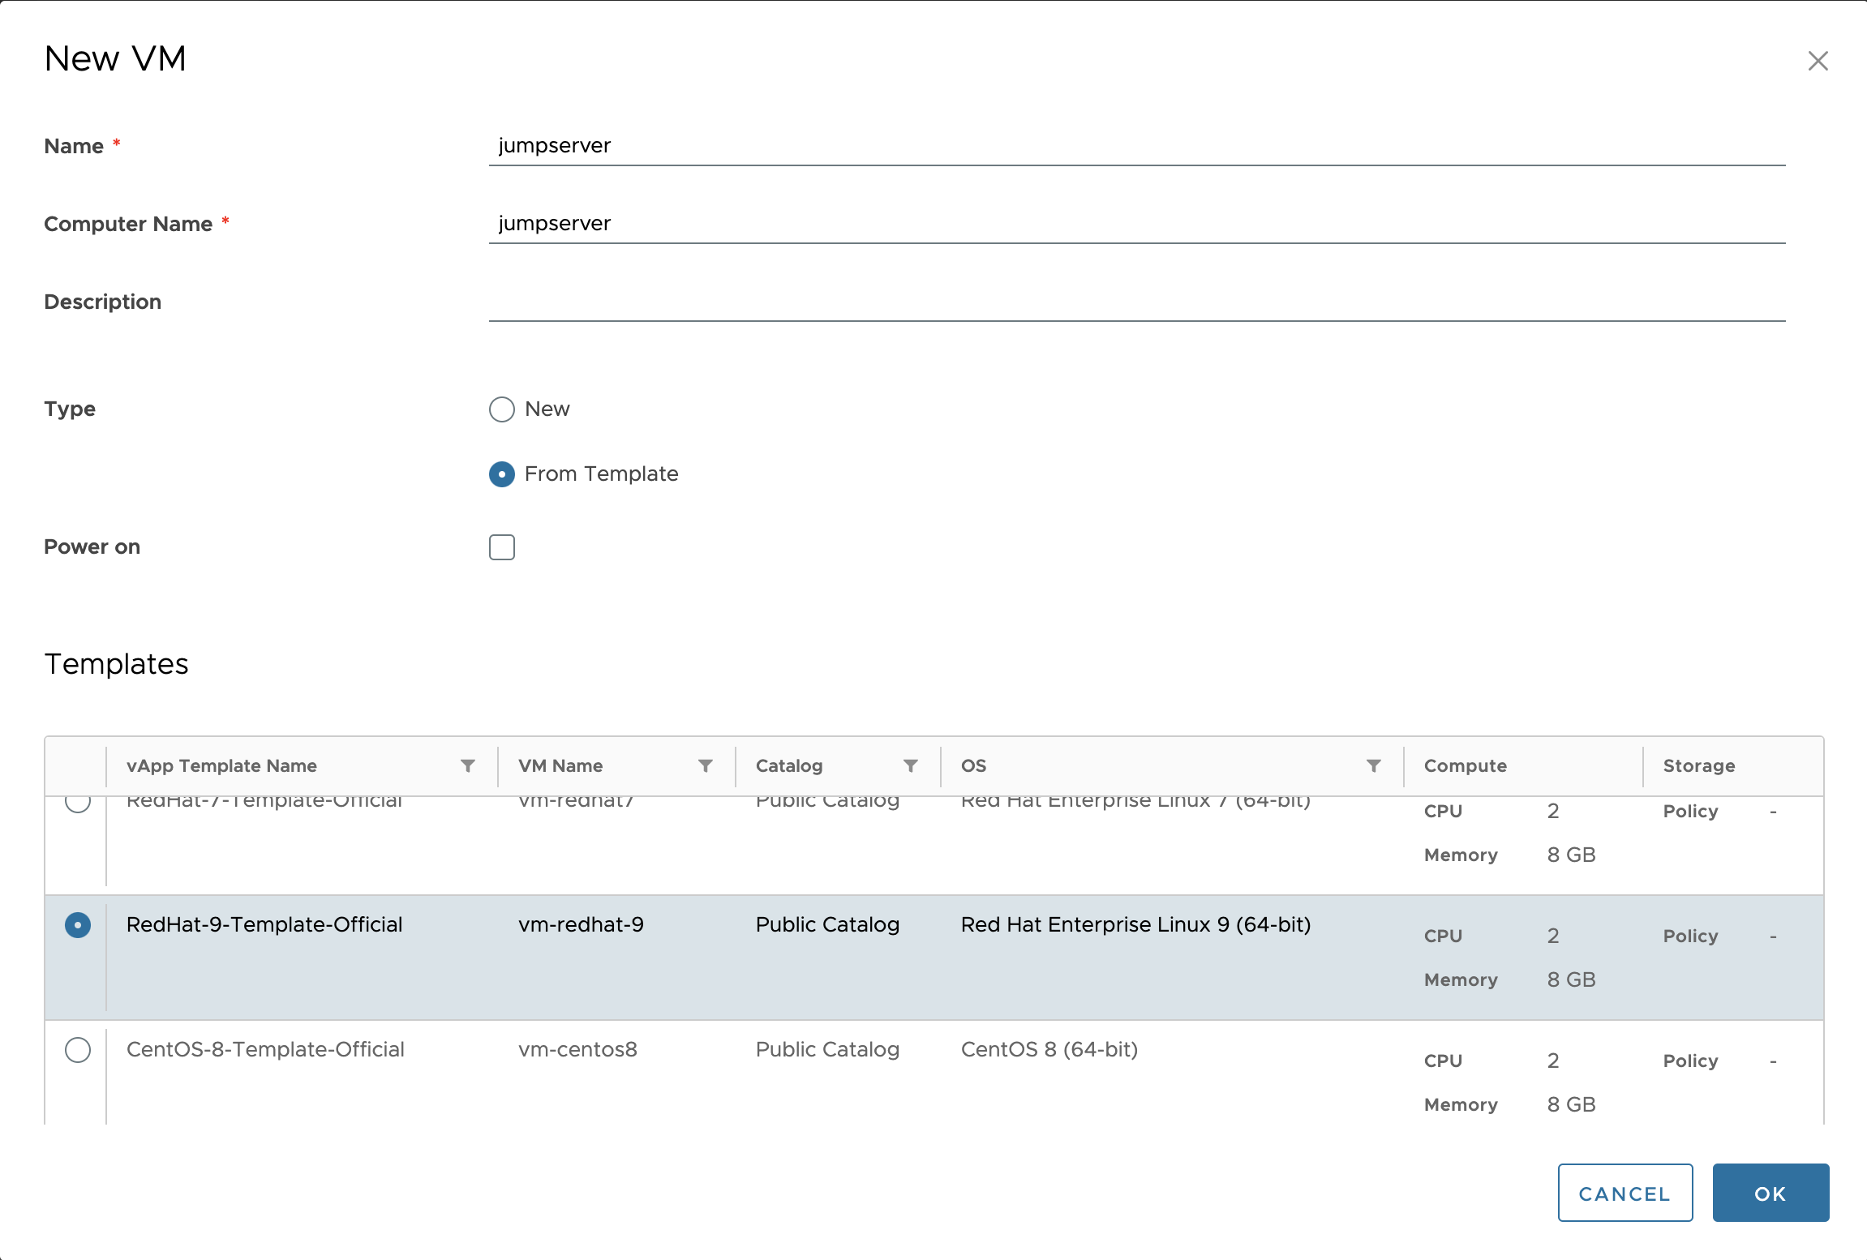Screen dimensions: 1867x1260
Task: Click the Red Hat Enterprise Linux 9 OS cell
Action: [1135, 924]
